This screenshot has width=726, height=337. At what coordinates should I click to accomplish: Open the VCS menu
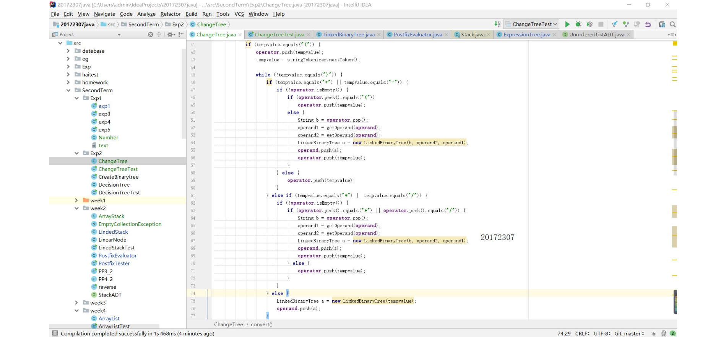point(239,14)
